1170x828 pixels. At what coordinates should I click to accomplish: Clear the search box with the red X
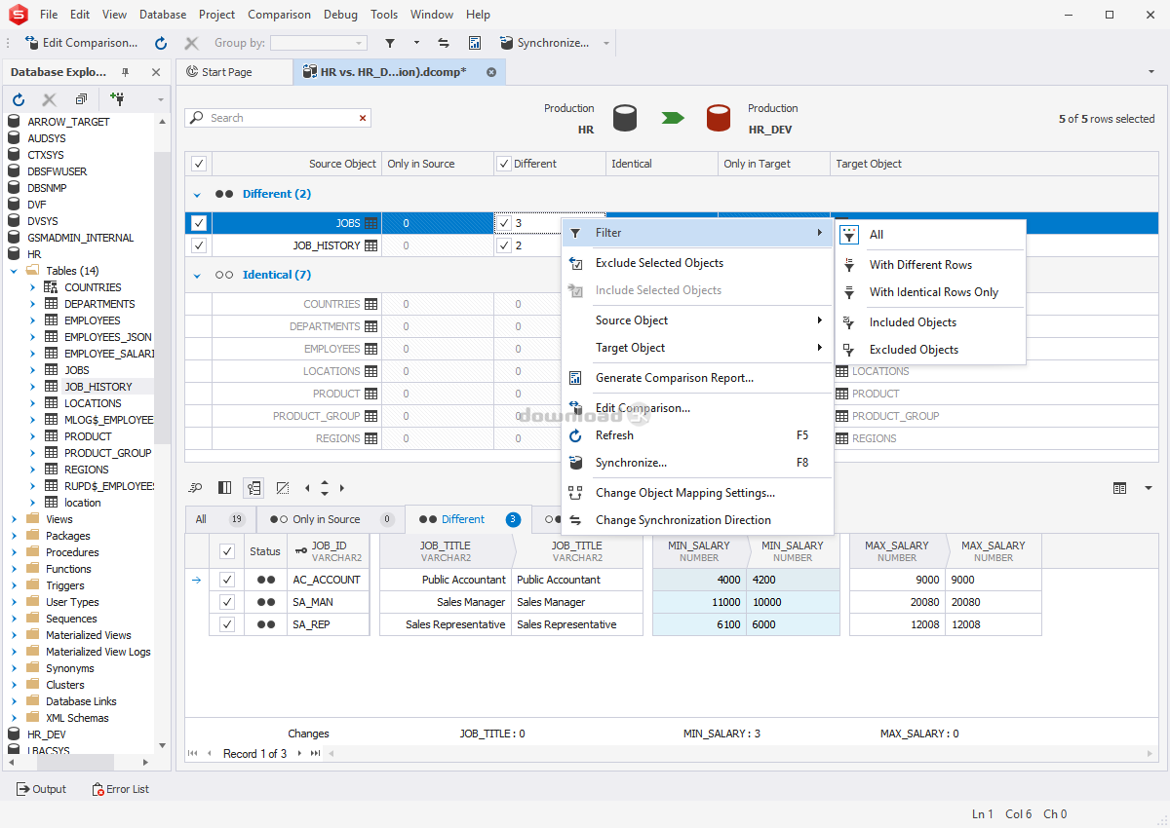point(363,118)
